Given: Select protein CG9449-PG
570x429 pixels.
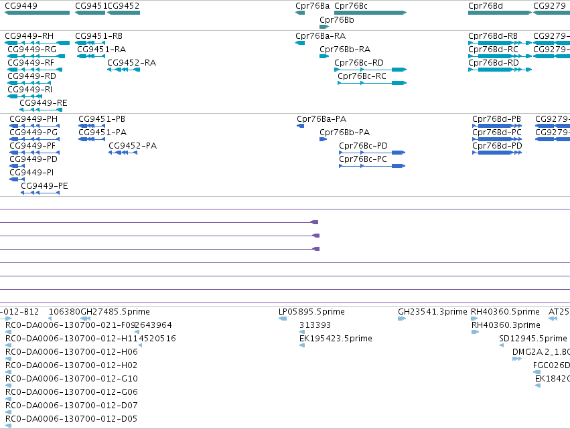Looking at the screenshot, I should tap(33, 133).
